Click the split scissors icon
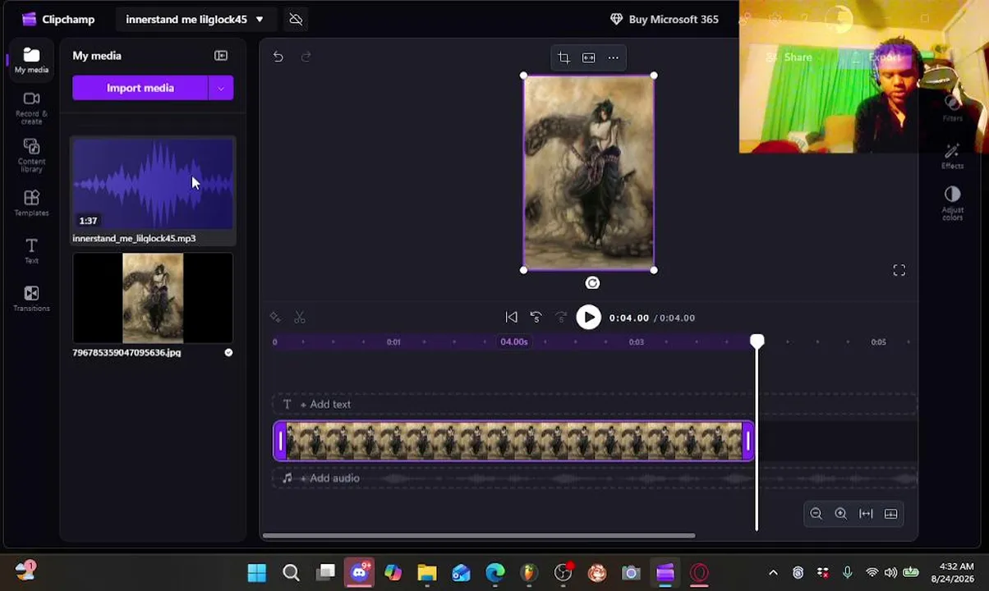Image resolution: width=989 pixels, height=591 pixels. pos(300,318)
